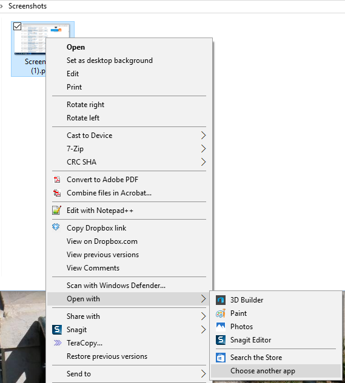Choose Search the Store
The image size is (345, 383).
tap(276, 358)
